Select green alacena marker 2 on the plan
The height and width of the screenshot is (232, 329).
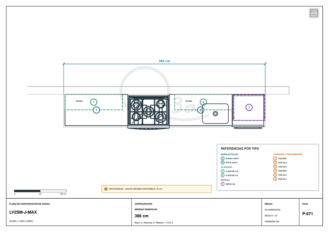[203, 102]
